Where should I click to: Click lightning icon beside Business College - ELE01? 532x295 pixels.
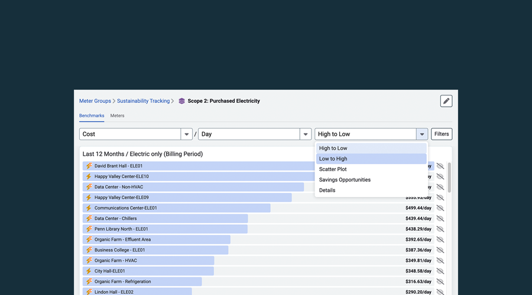89,250
